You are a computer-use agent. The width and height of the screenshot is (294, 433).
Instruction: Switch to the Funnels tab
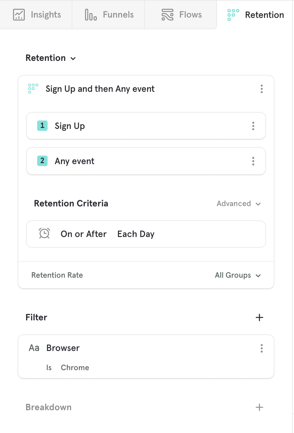[x=118, y=15]
